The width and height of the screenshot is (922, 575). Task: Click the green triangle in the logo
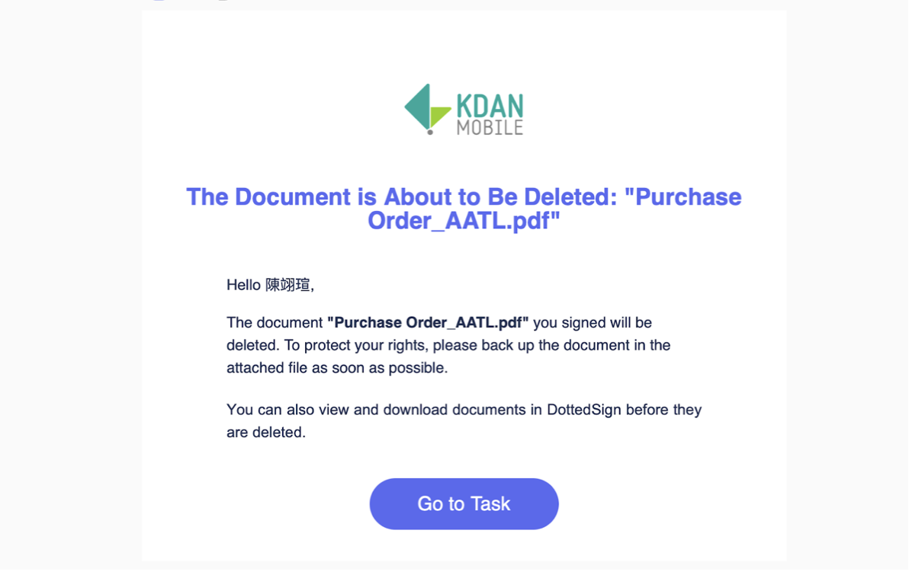[x=439, y=116]
